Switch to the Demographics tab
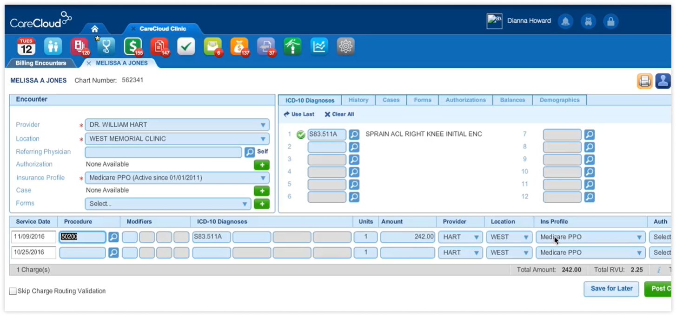Viewport: 676px width, 316px height. tap(560, 100)
